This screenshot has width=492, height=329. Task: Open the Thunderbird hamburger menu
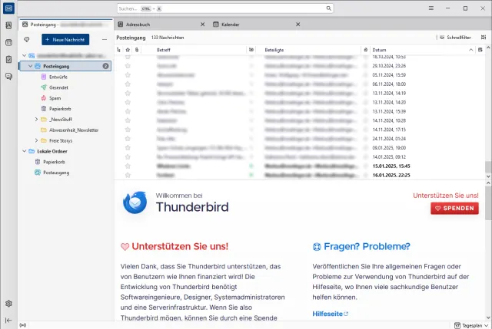click(431, 8)
